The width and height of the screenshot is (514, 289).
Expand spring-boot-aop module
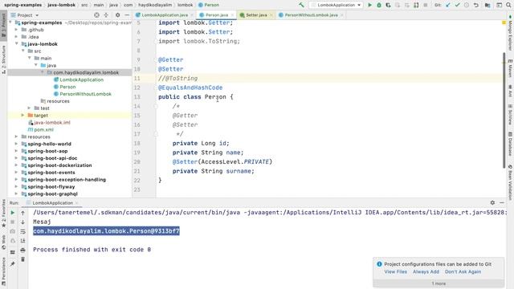point(16,151)
